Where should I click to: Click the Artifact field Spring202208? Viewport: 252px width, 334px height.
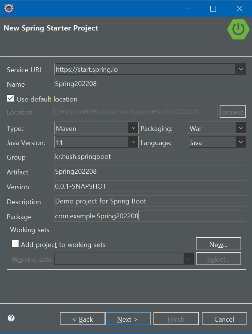[x=150, y=171]
